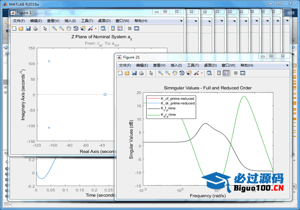Image resolution: width=300 pixels, height=210 pixels.
Task: Select Rotate 3D tool in Figure 1
Action: 76,29
